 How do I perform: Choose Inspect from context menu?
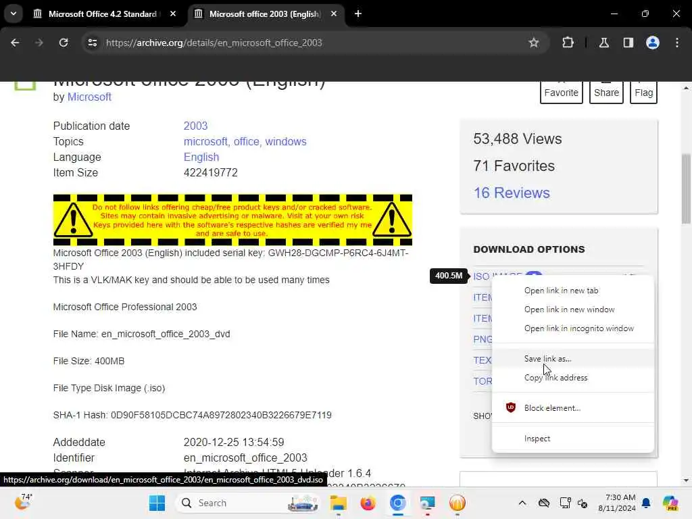573,439
